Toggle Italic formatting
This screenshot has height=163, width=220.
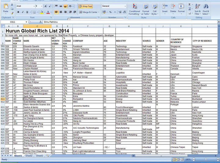click(23, 12)
